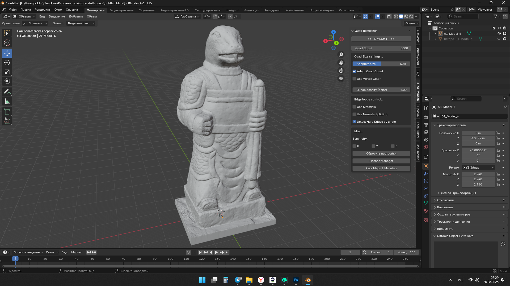Toggle X-ray display in viewport header
The height and width of the screenshot is (286, 510).
click(389, 16)
